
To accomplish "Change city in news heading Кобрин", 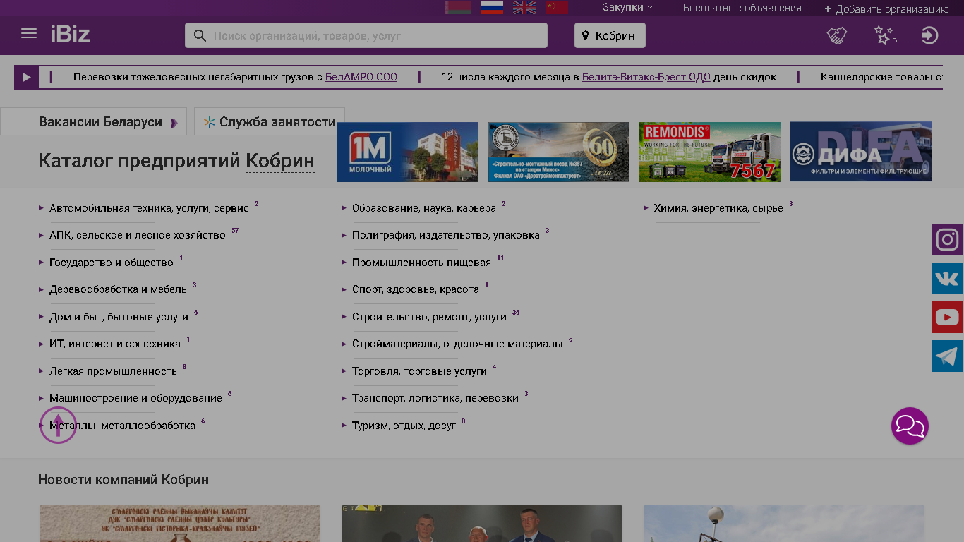I will pos(185,480).
